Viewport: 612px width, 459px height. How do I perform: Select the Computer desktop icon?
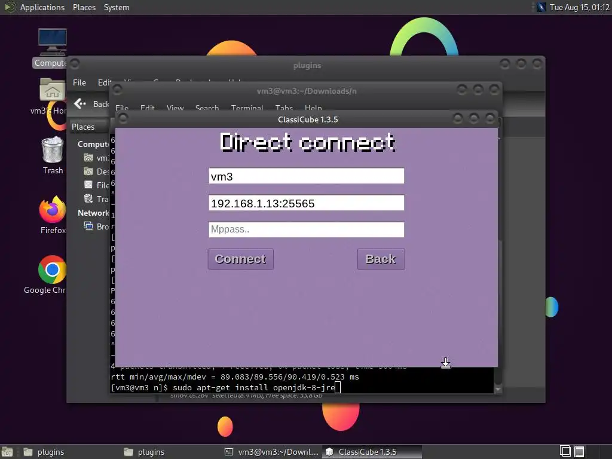pos(51,48)
